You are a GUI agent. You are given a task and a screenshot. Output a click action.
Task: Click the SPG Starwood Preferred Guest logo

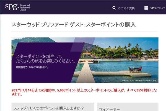17,7
